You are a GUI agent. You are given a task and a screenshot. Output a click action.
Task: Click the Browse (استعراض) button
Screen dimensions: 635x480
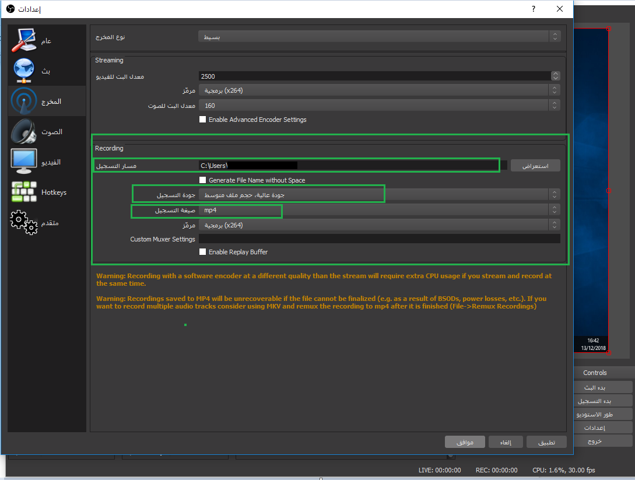coord(535,166)
